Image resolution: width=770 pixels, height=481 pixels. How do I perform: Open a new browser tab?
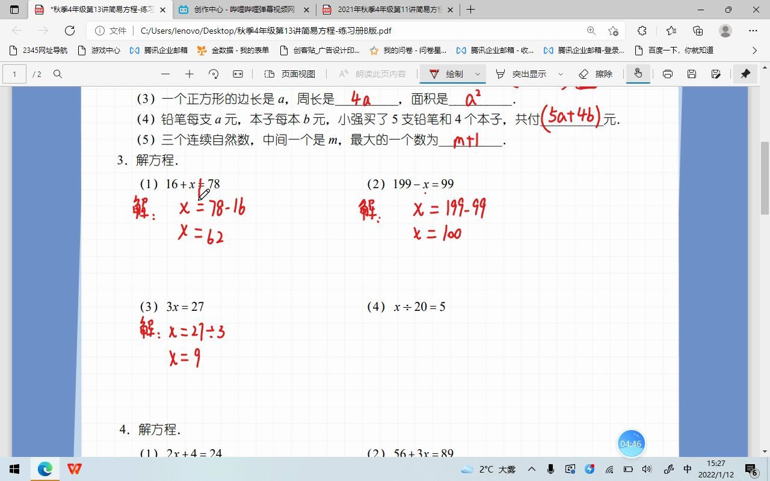coord(470,10)
